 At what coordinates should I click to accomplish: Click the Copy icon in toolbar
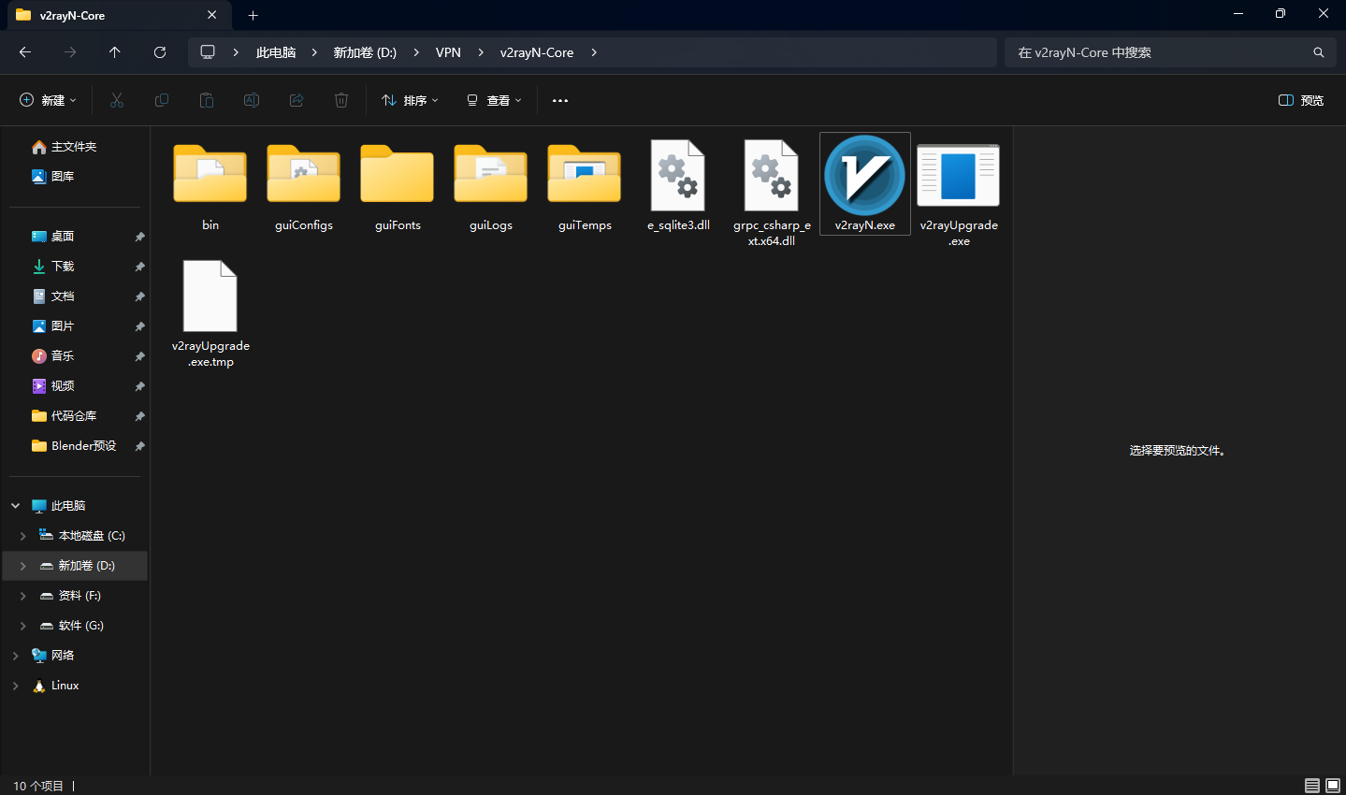162,100
